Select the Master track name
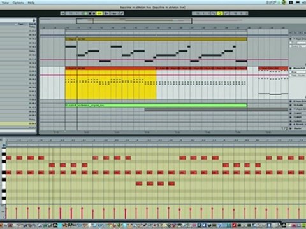 [298, 128]
